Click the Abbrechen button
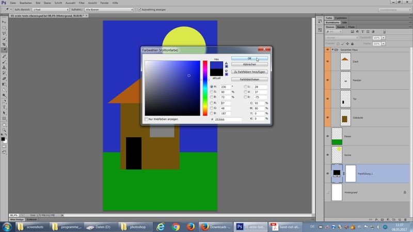This screenshot has width=413, height=232. pyautogui.click(x=249, y=64)
